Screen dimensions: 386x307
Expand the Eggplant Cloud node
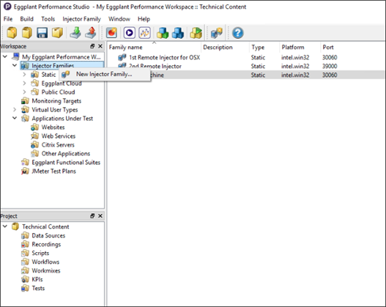pos(24,84)
